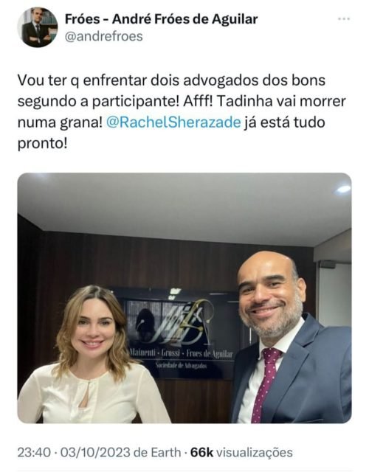Click the 23:40 timestamp
This screenshot has width=369, height=472.
pyautogui.click(x=34, y=452)
